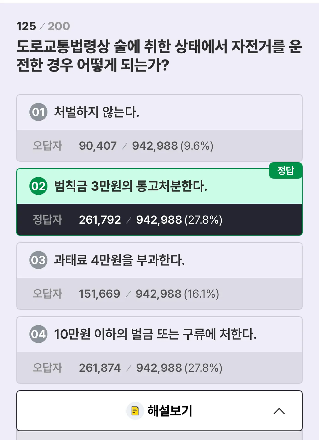The width and height of the screenshot is (319, 440).
Task: Click the yellow note icon beside 해설보기
Action: coord(135,411)
